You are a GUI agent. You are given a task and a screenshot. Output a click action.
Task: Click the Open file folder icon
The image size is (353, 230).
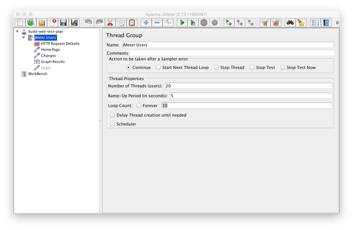(x=42, y=23)
